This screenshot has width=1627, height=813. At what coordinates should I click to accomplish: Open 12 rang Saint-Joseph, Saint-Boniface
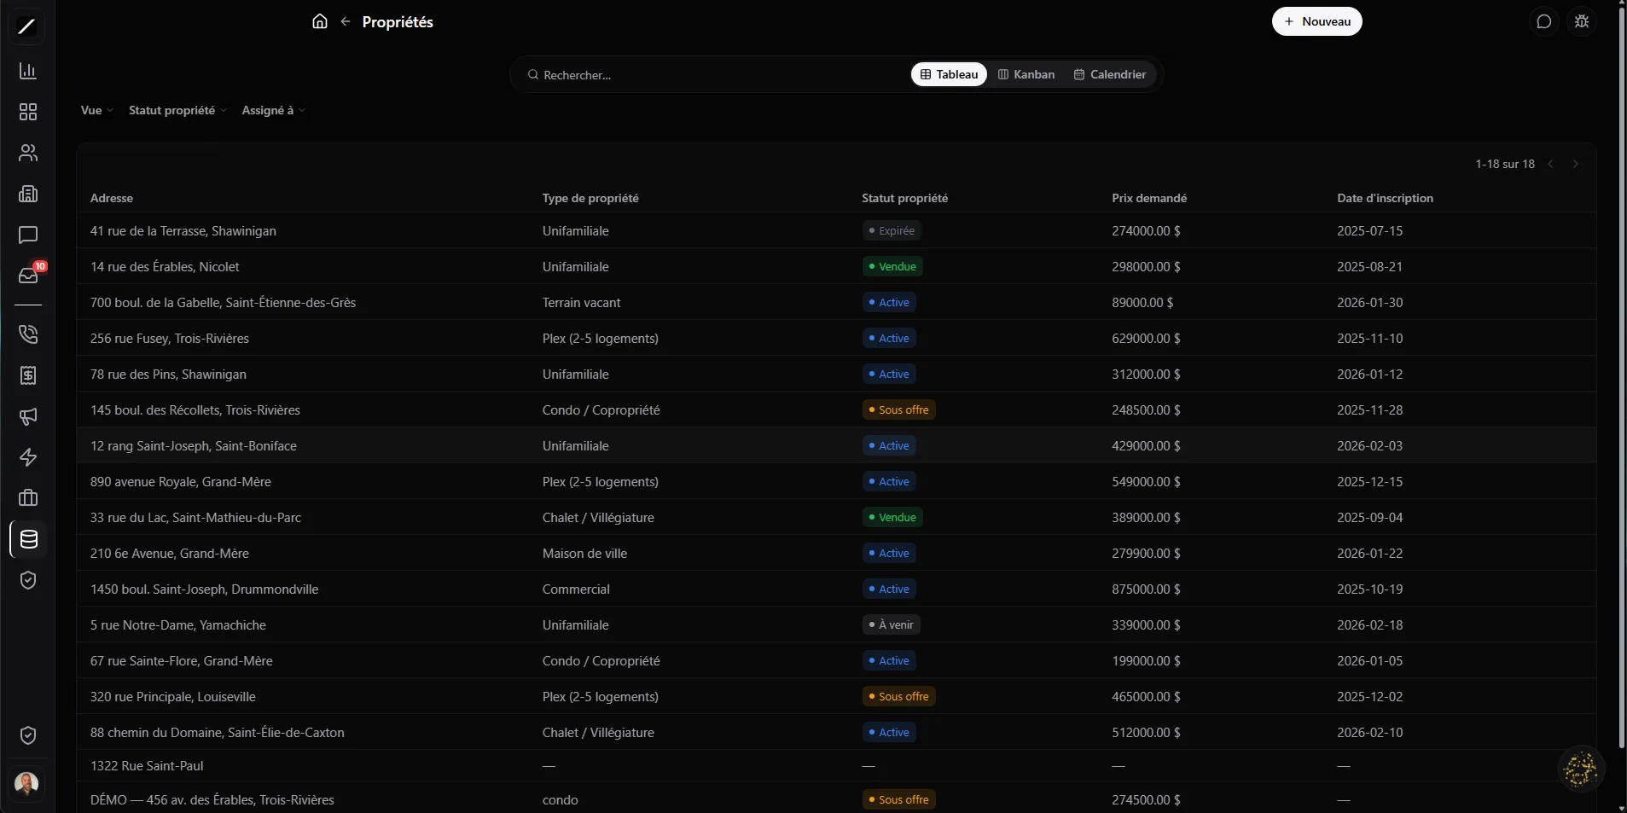coord(836,445)
